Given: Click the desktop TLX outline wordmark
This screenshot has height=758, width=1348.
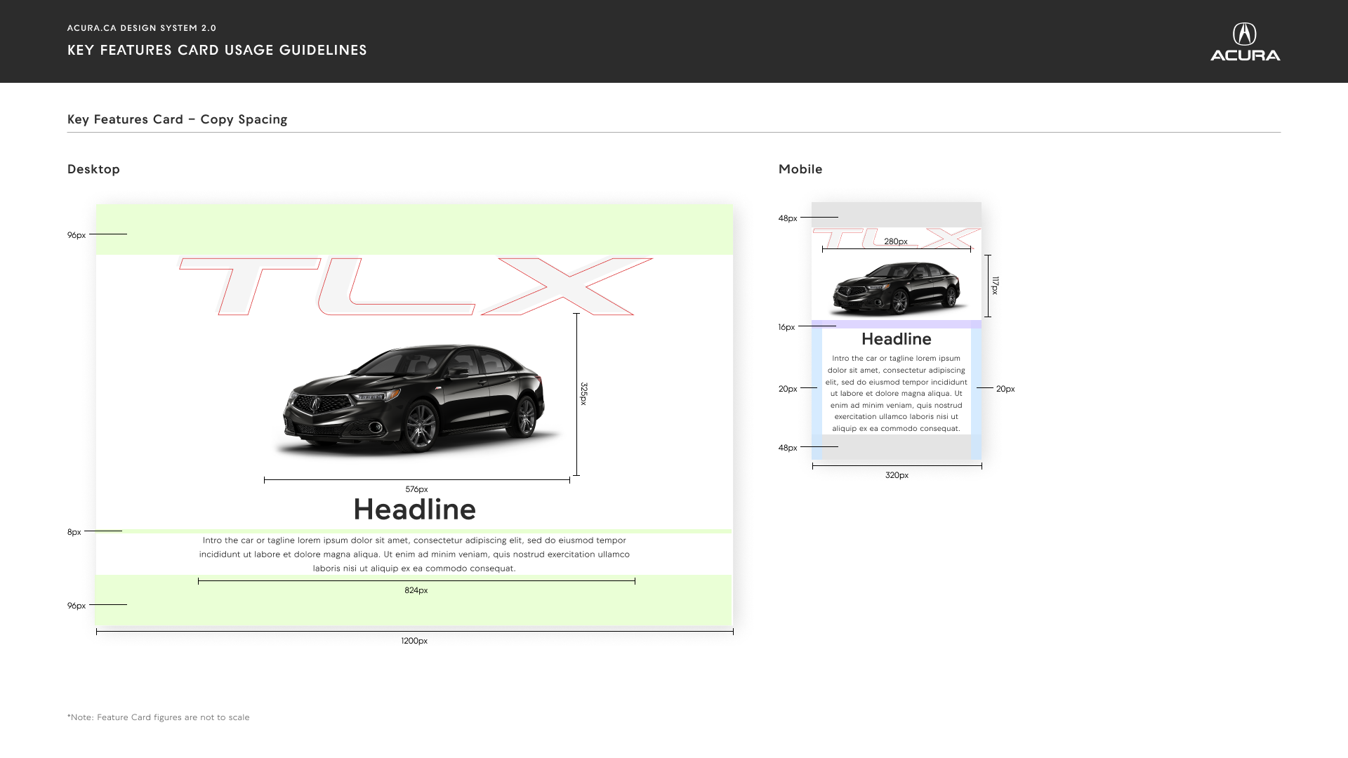Looking at the screenshot, I should pyautogui.click(x=416, y=286).
